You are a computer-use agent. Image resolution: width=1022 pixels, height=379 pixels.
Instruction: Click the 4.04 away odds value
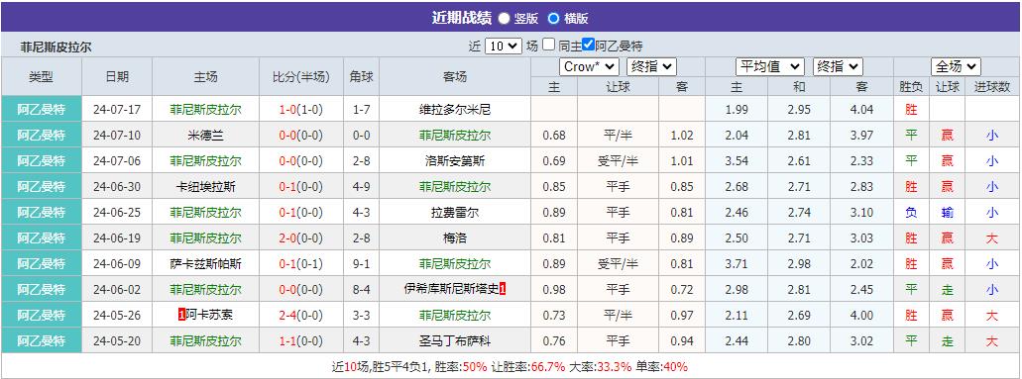861,110
